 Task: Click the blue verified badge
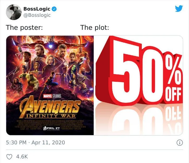point(54,9)
